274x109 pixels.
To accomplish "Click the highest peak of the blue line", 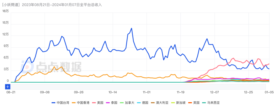I will pyautogui.click(x=131, y=28).
